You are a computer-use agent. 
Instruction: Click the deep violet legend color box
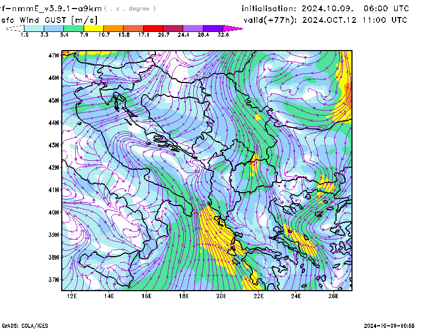pos(213,28)
